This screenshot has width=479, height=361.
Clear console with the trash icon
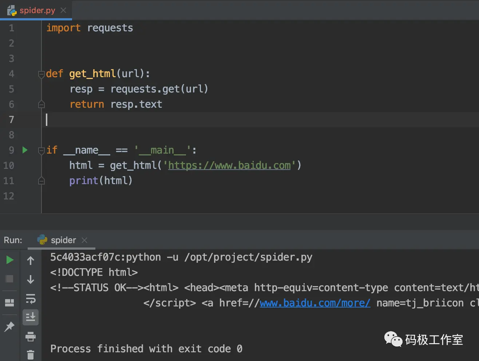point(31,355)
